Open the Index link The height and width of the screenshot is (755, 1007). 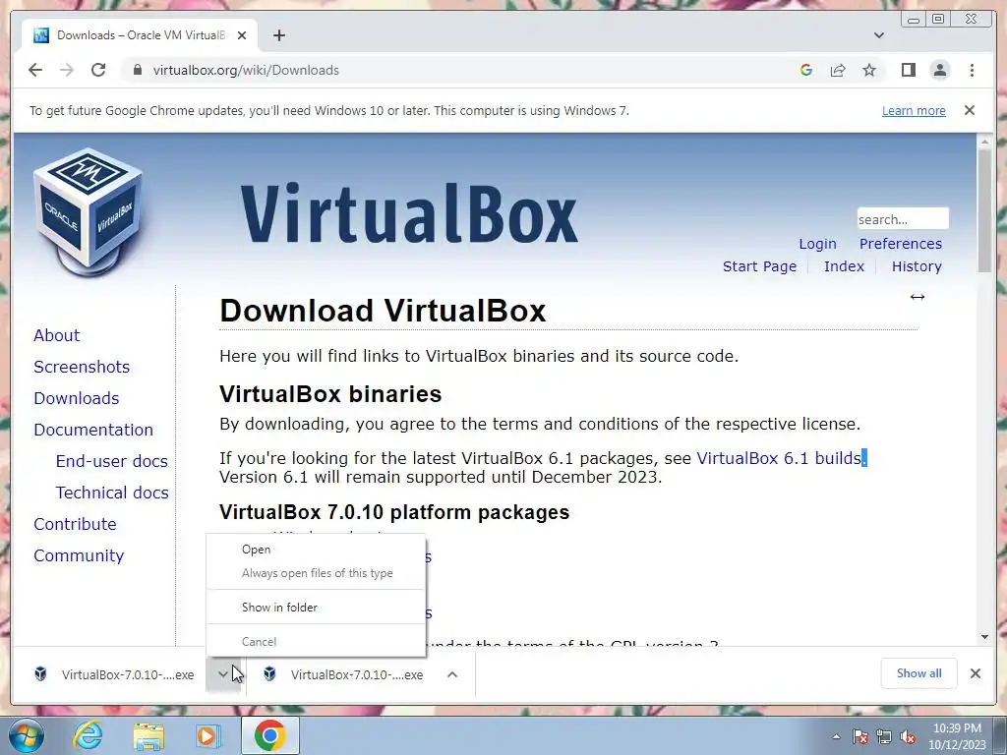(x=844, y=266)
